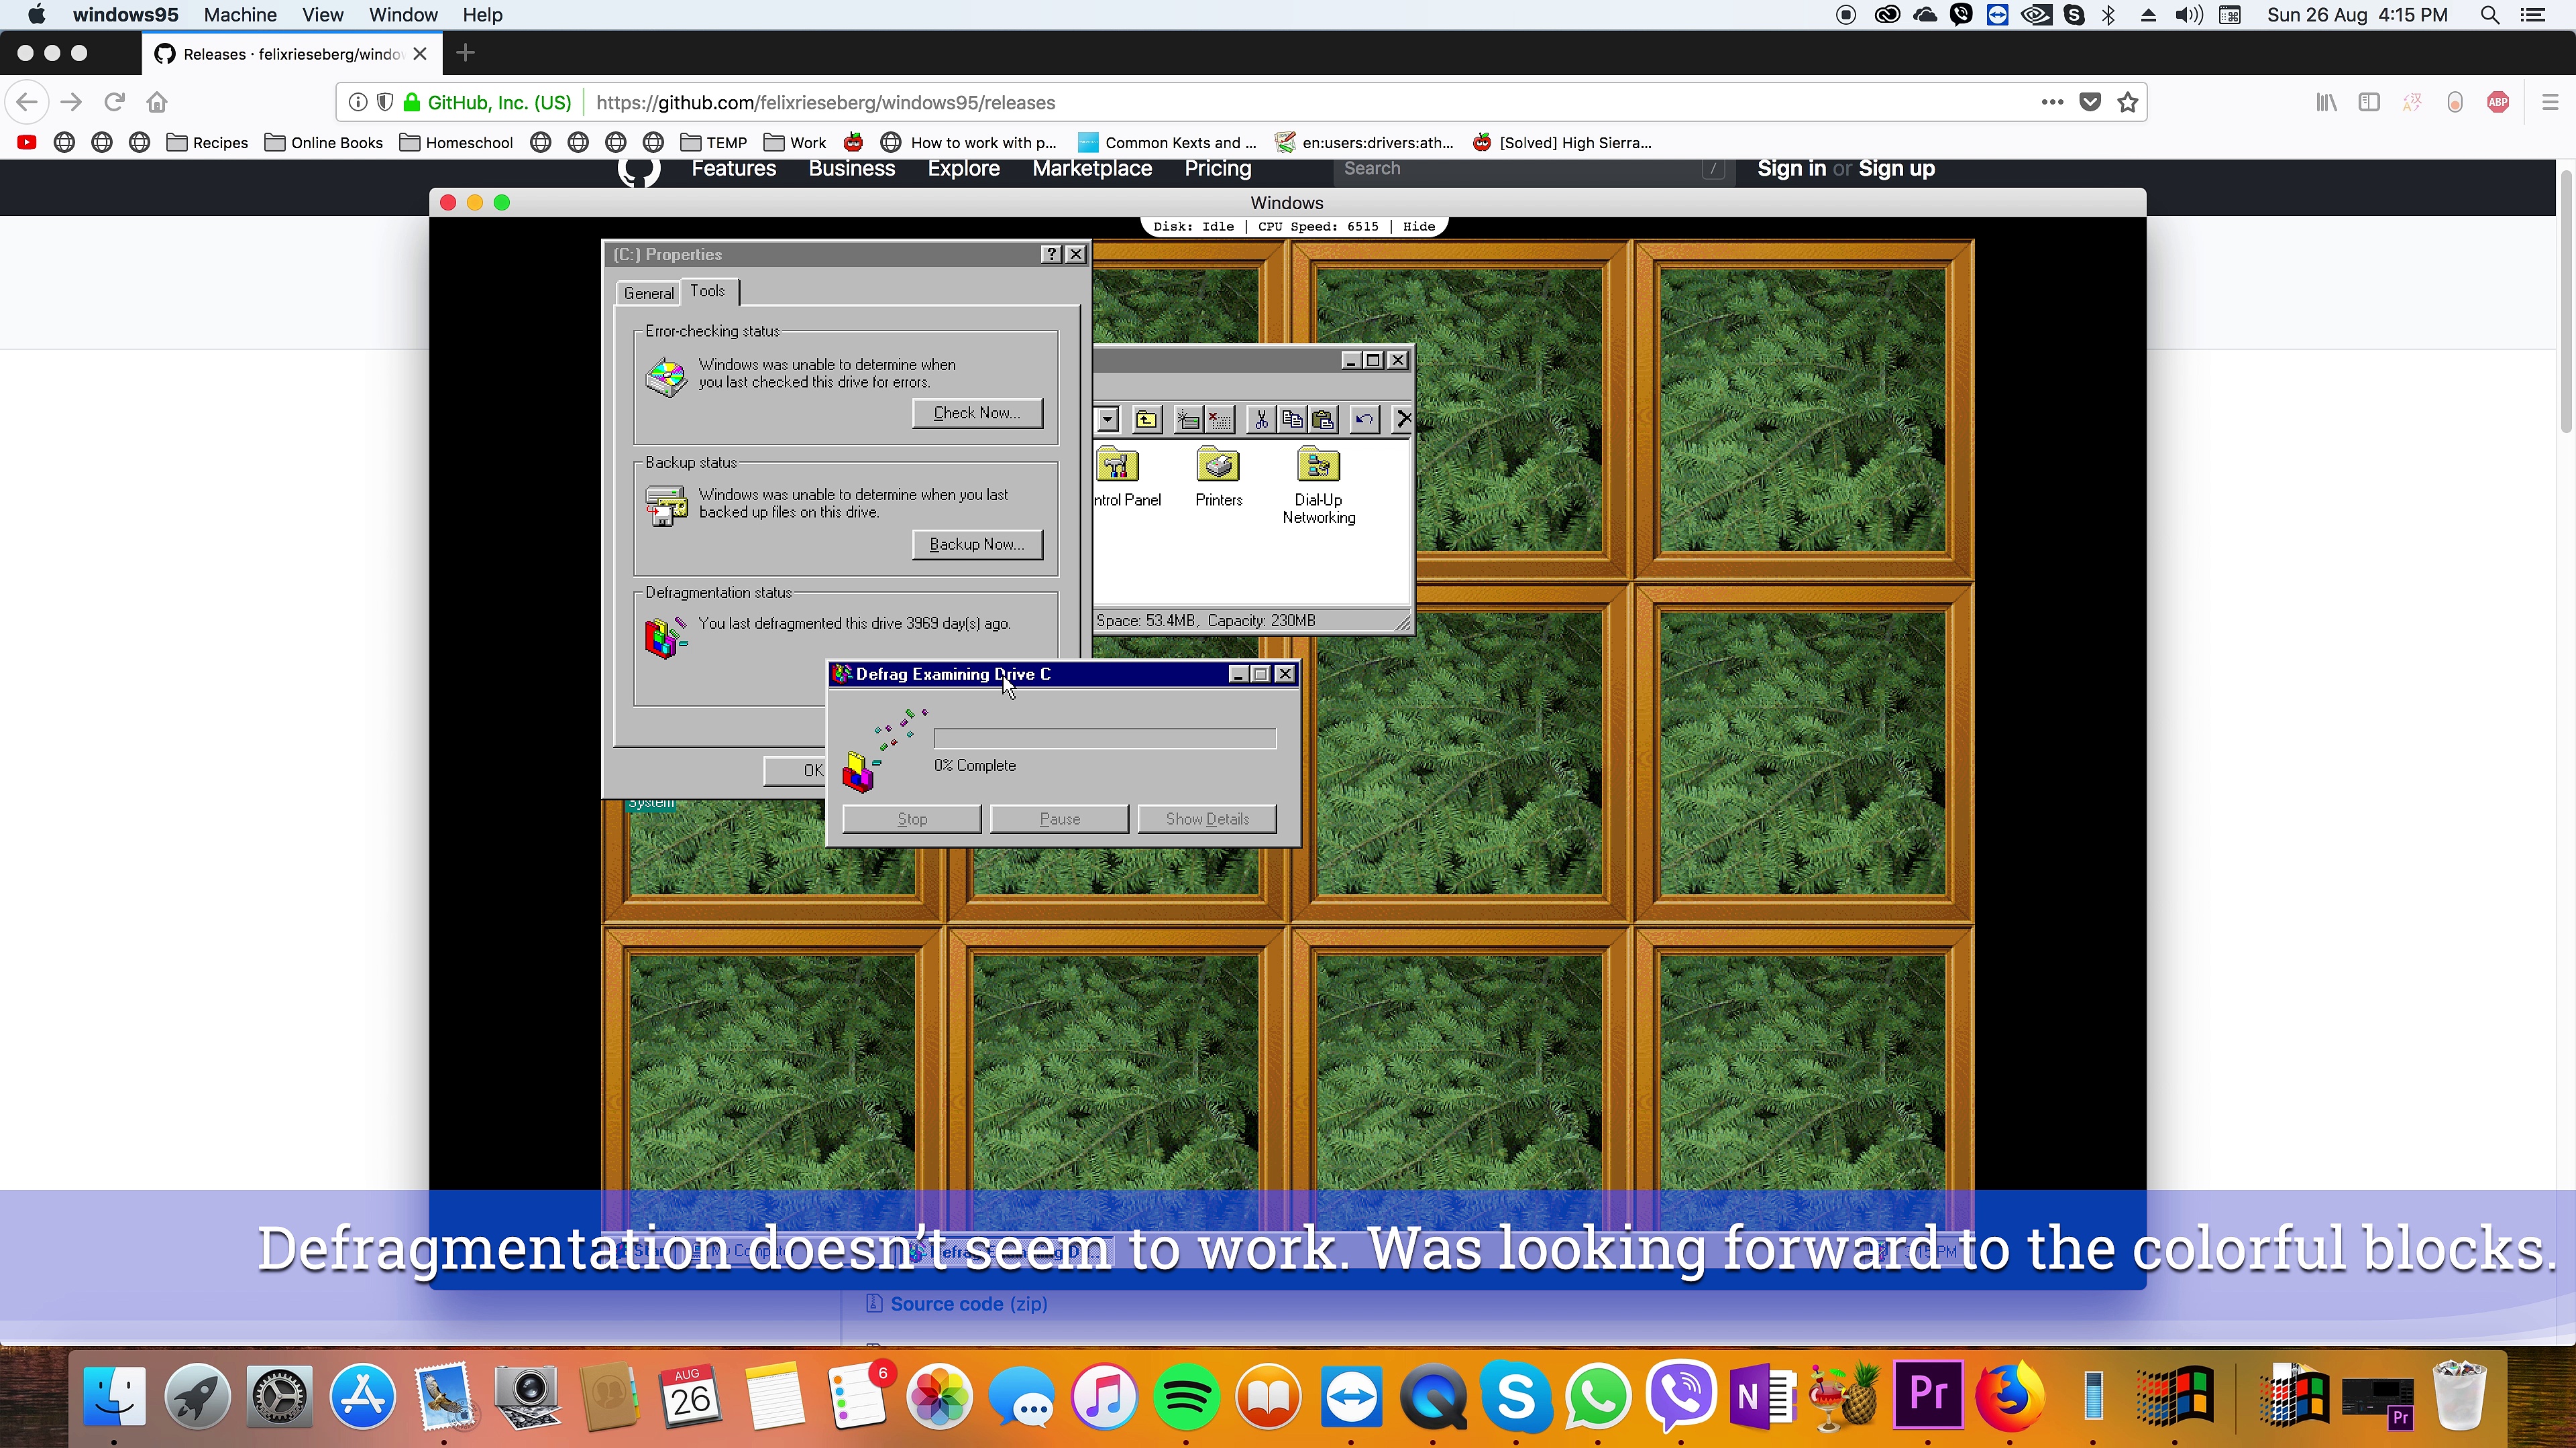Click the Cut scissors toolbar icon
2576x1448 pixels.
[1261, 420]
